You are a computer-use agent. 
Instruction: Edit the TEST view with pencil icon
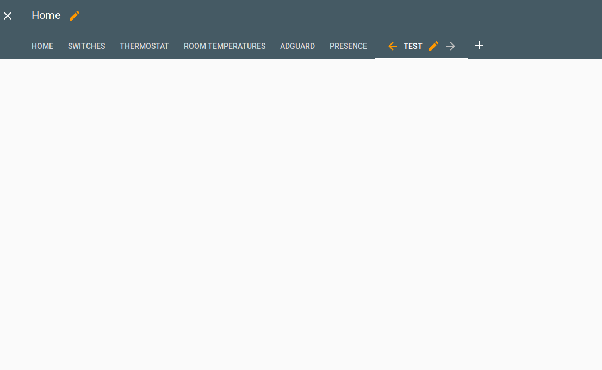433,46
